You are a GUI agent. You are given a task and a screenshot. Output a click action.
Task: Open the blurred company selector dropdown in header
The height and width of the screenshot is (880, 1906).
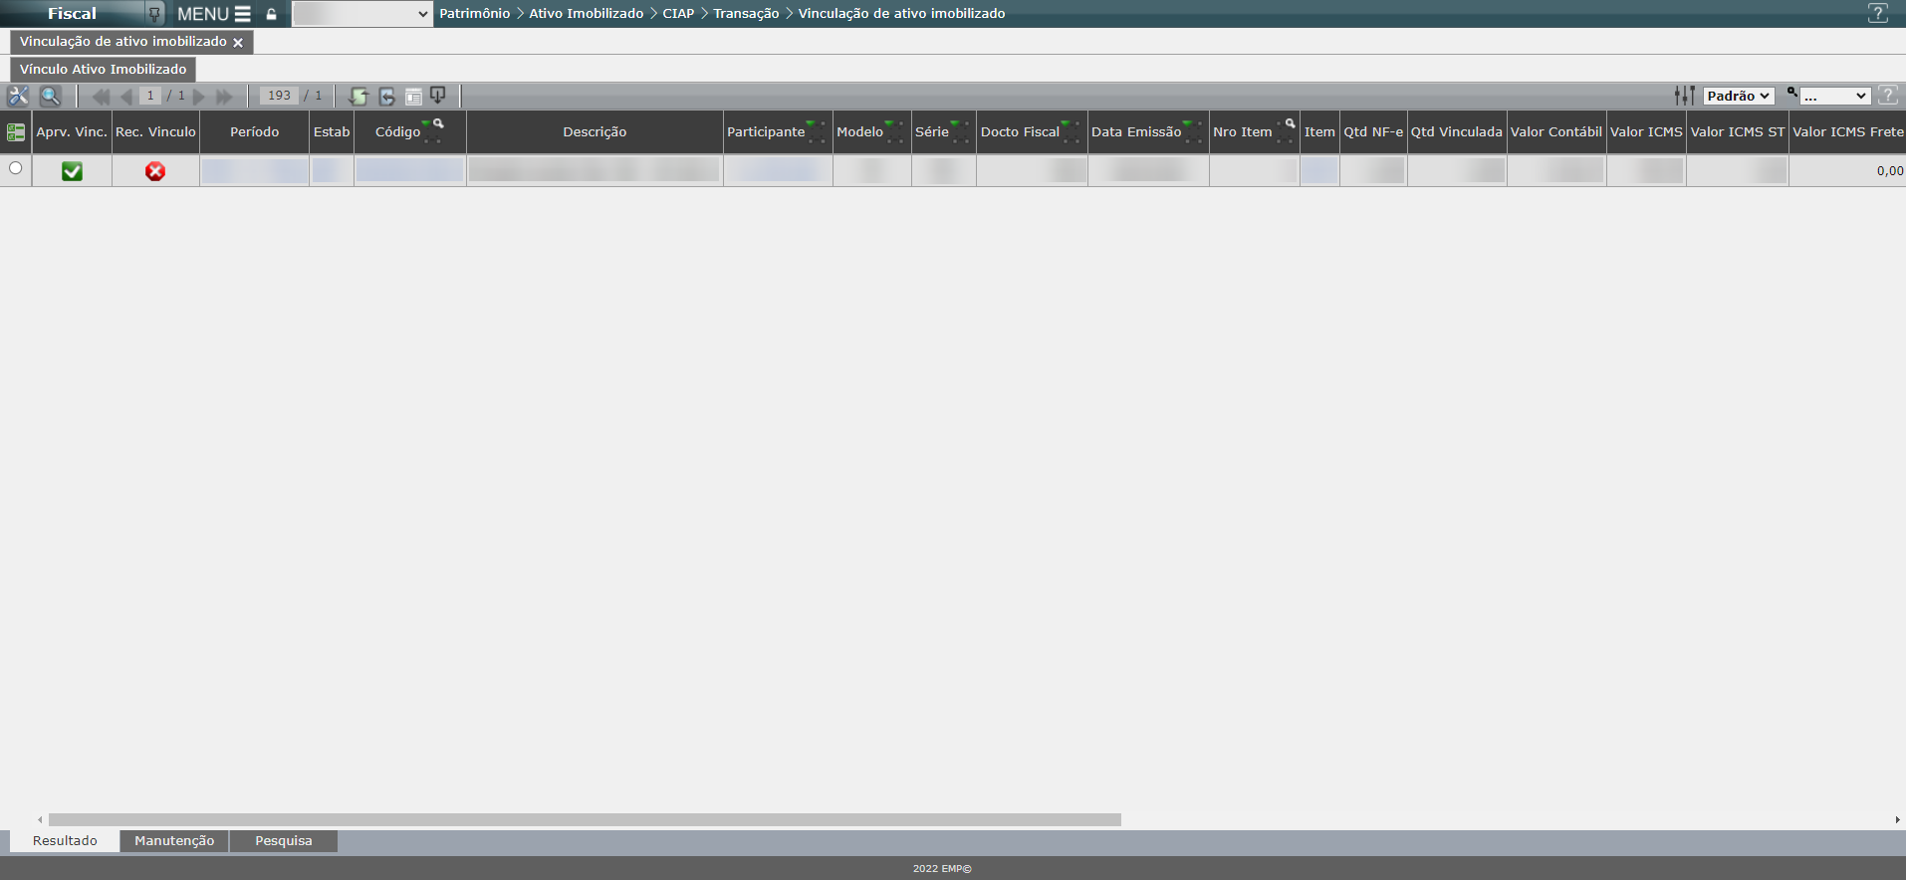click(x=362, y=14)
